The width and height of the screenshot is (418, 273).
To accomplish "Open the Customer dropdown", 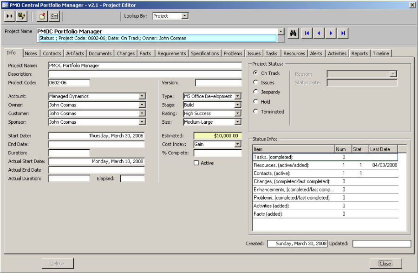I will 142,113.
